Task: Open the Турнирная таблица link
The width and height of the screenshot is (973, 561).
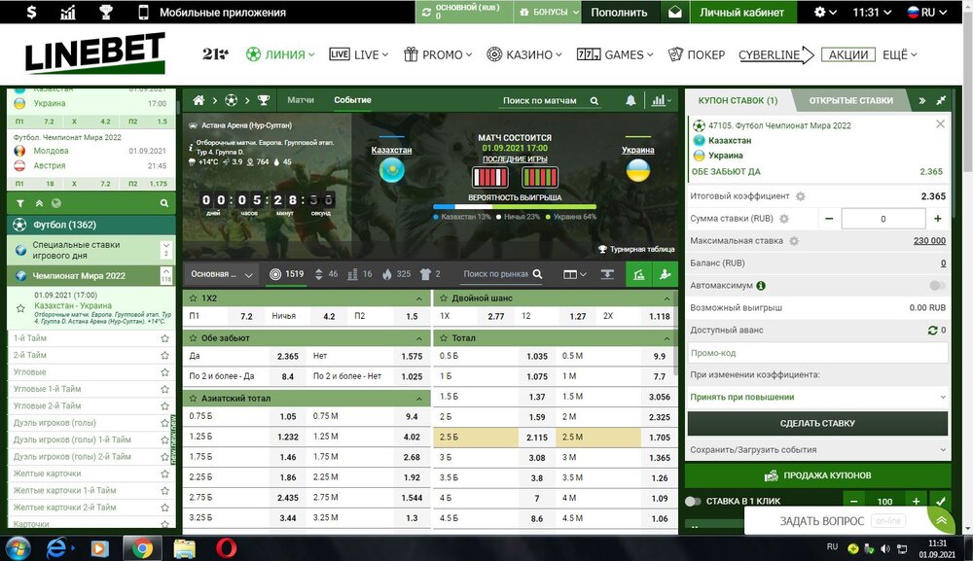Action: [636, 249]
